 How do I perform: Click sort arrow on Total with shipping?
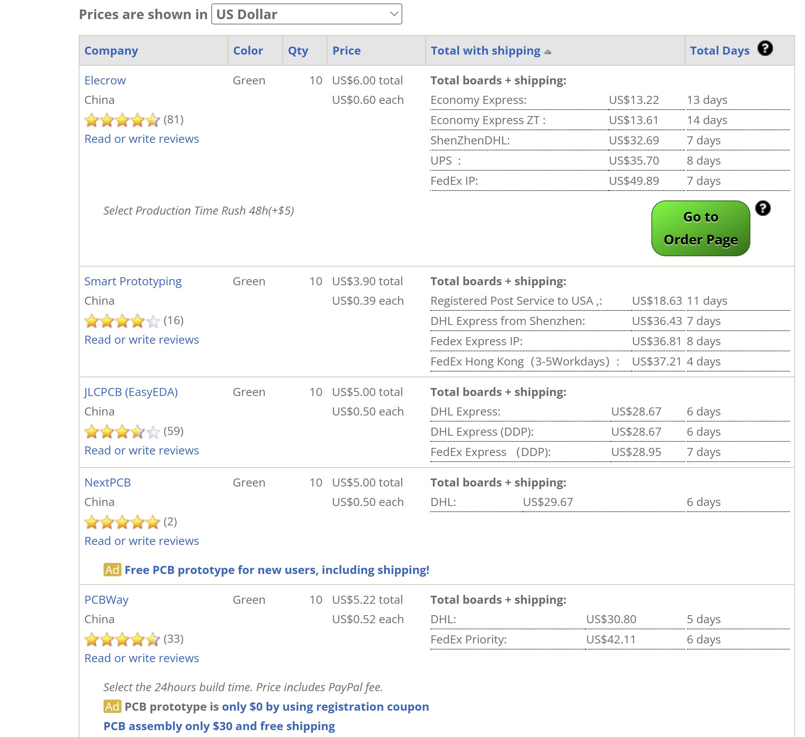tap(548, 52)
